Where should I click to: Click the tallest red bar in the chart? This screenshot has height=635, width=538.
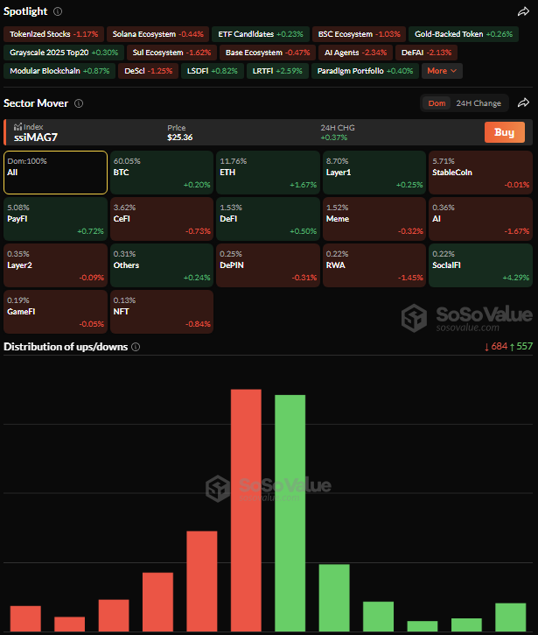tap(246, 511)
